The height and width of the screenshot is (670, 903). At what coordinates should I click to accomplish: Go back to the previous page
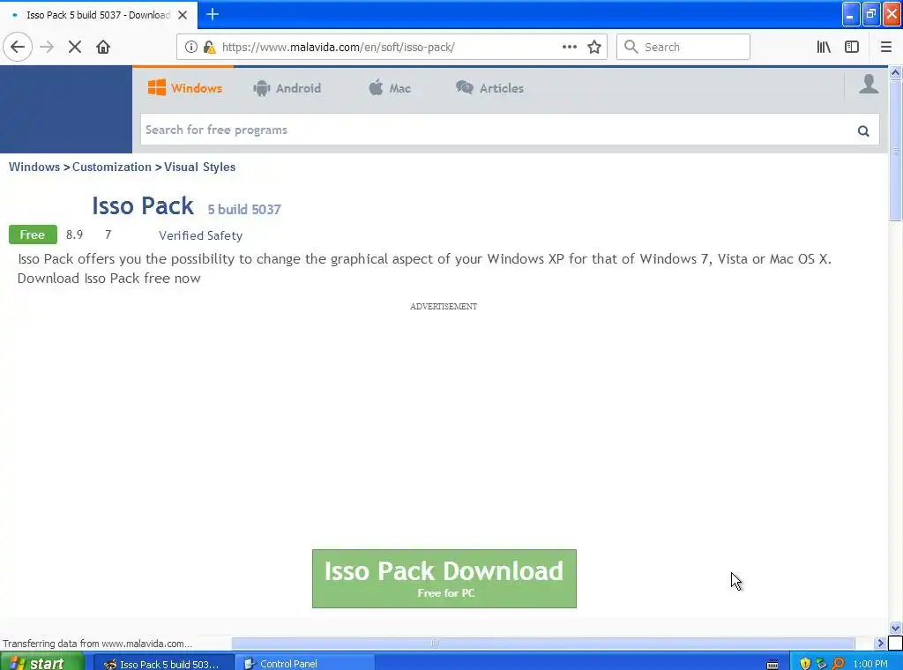(x=18, y=47)
